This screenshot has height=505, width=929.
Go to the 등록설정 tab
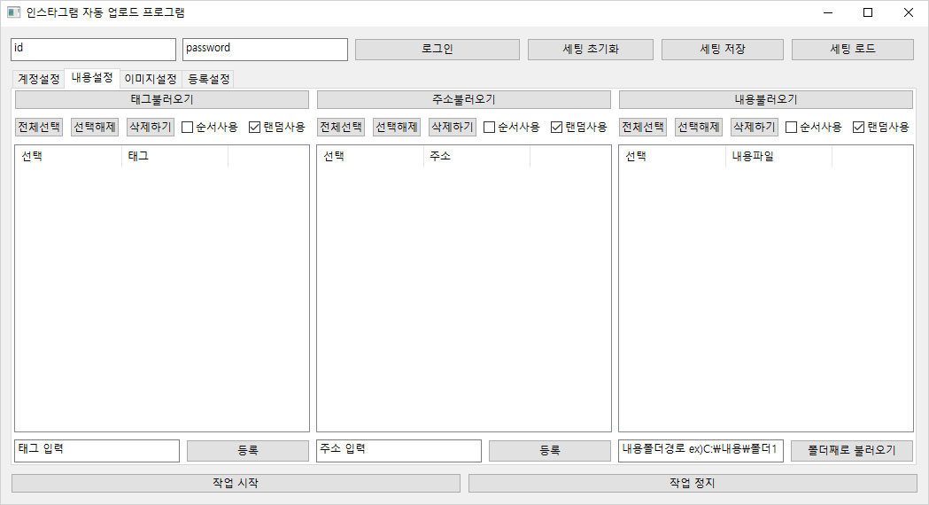click(208, 79)
